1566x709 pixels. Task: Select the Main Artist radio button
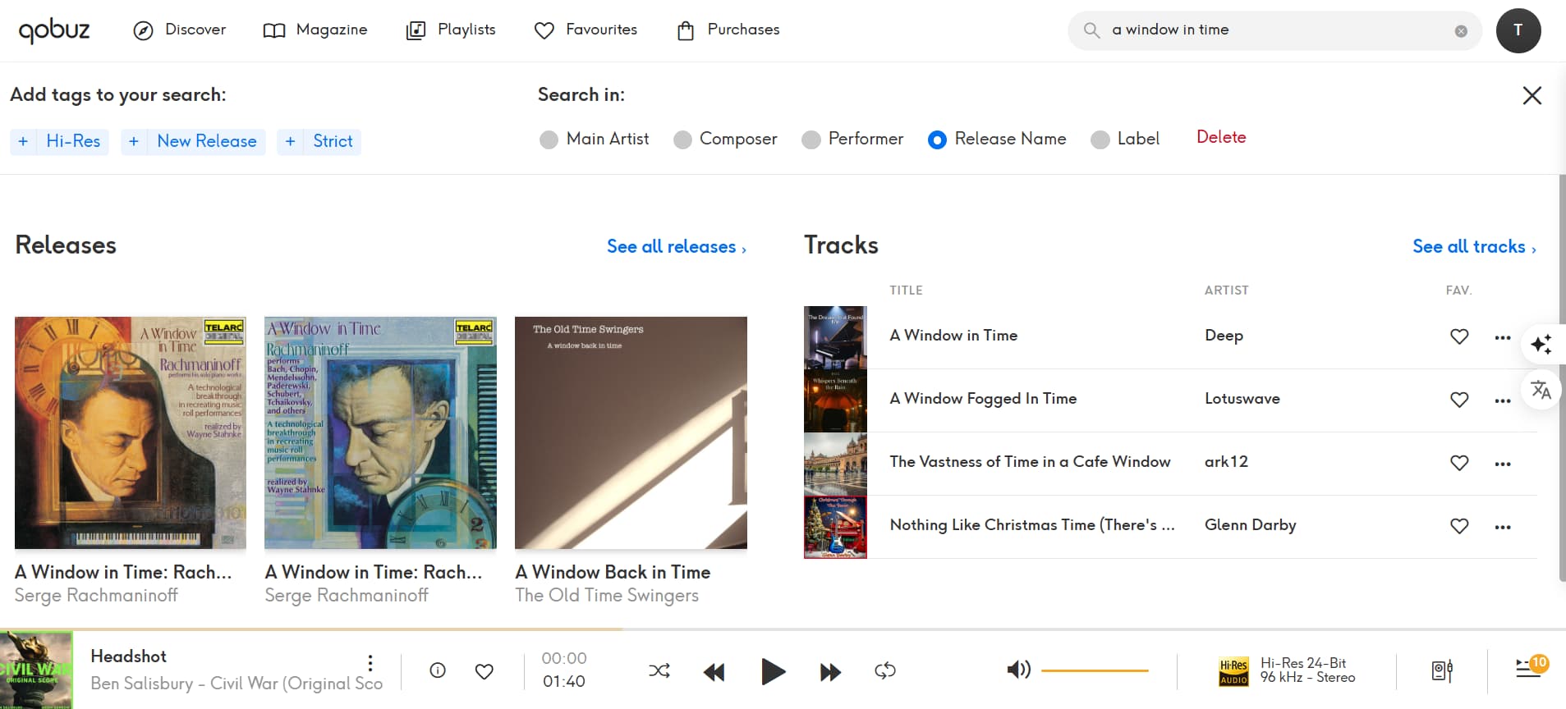(549, 140)
